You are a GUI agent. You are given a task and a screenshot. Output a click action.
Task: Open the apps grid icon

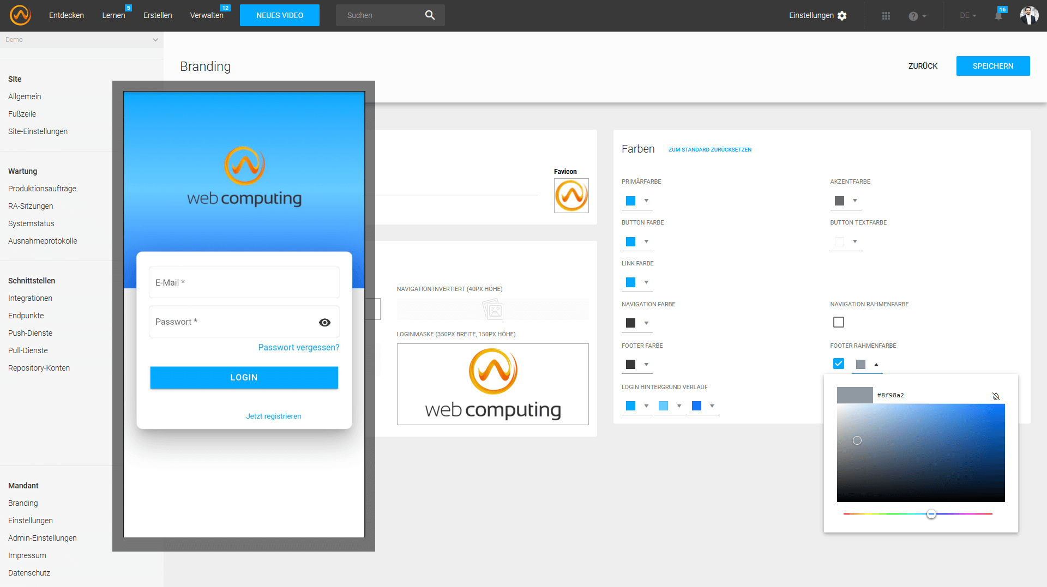886,16
